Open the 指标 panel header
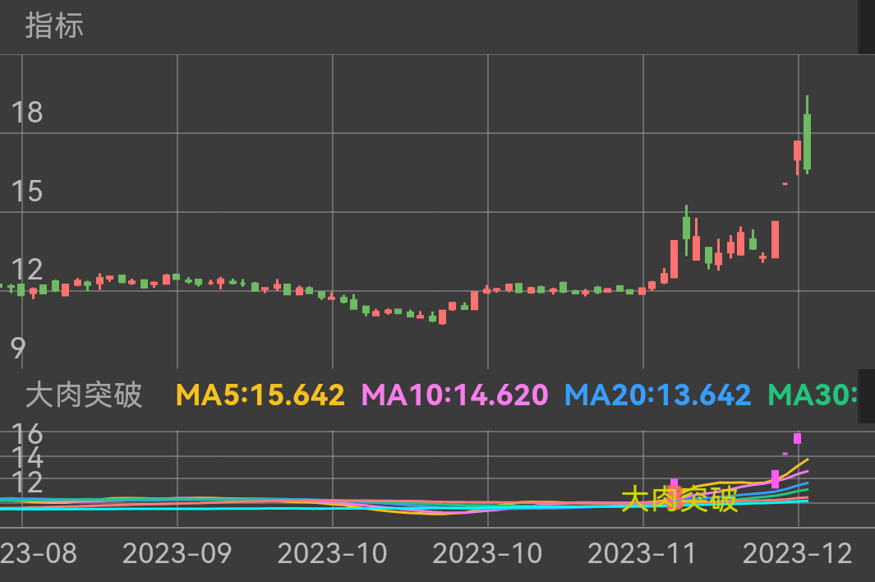The width and height of the screenshot is (875, 582). point(54,26)
